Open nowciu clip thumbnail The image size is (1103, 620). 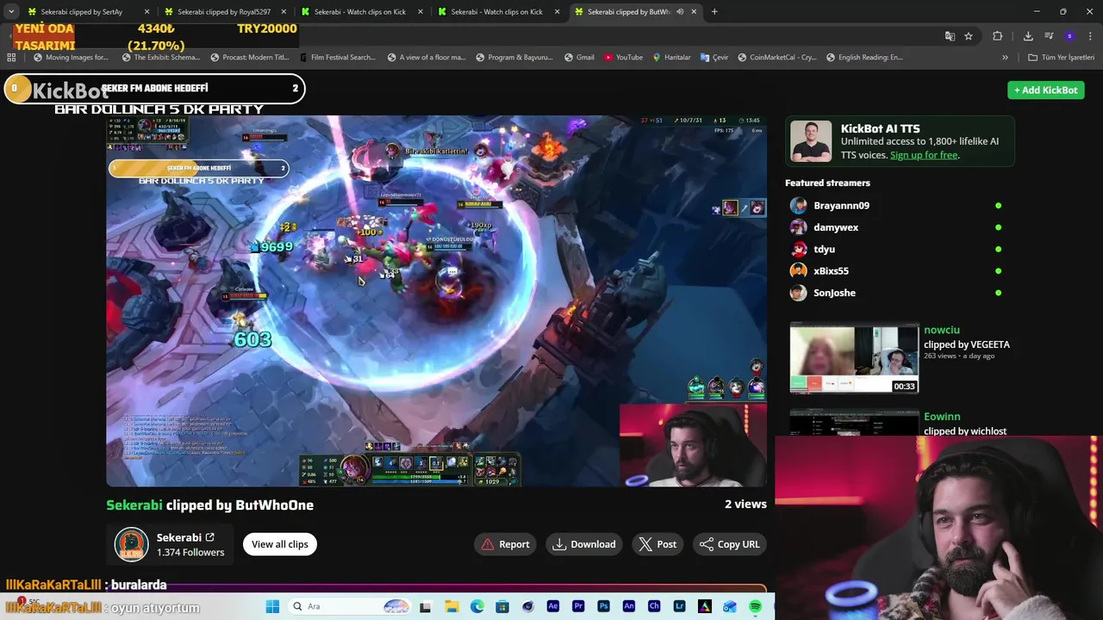[x=854, y=358]
